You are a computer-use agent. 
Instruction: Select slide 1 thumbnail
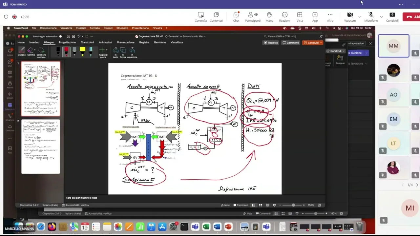tap(41, 88)
